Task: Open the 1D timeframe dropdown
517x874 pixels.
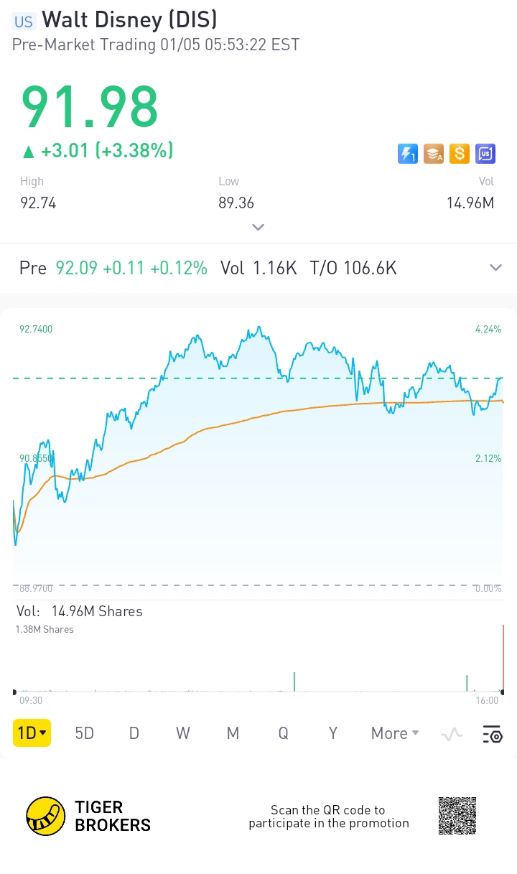Action: (32, 733)
